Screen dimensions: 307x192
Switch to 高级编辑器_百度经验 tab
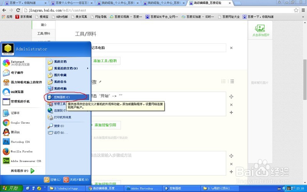pyautogui.click(x=210, y=3)
